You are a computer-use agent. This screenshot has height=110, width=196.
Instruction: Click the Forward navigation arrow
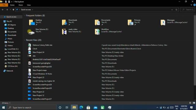(x=7, y=9)
